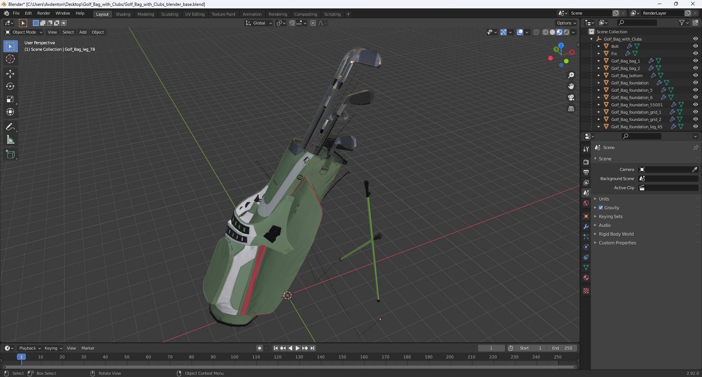The width and height of the screenshot is (702, 377).
Task: Select the Transform tool
Action: 10,112
